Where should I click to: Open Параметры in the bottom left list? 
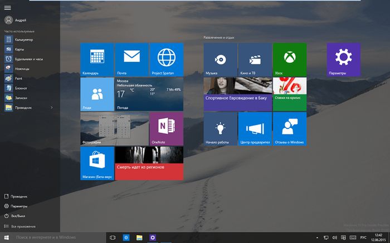click(x=16, y=206)
